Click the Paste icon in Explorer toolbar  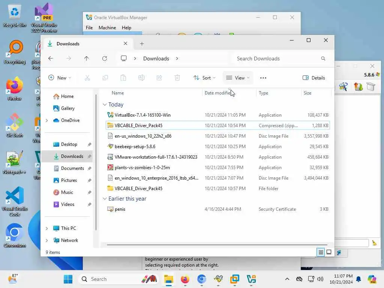(123, 78)
